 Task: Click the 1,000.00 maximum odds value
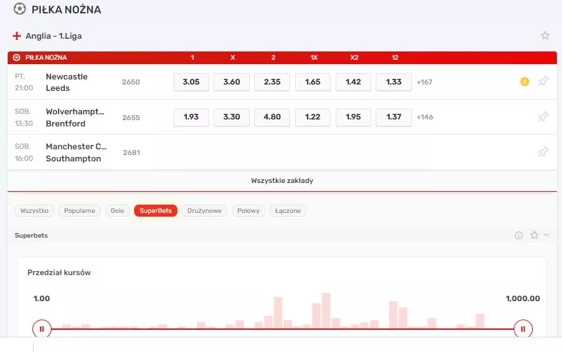pyautogui.click(x=523, y=299)
